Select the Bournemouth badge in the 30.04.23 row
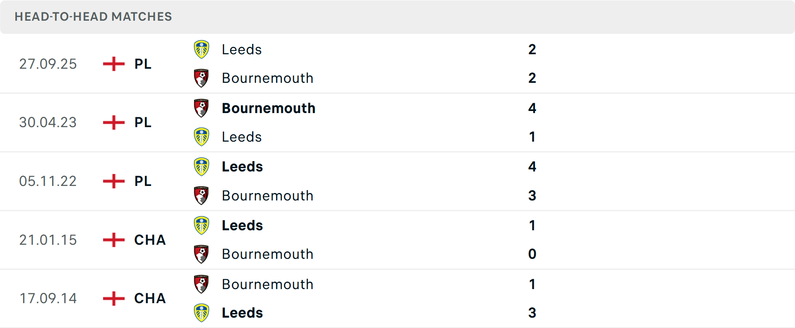The width and height of the screenshot is (795, 328). (202, 108)
